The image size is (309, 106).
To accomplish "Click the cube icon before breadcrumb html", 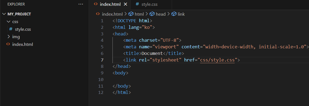I will point(131,14).
